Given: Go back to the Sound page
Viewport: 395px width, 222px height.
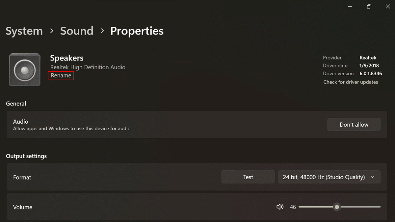Looking at the screenshot, I should coord(77,31).
